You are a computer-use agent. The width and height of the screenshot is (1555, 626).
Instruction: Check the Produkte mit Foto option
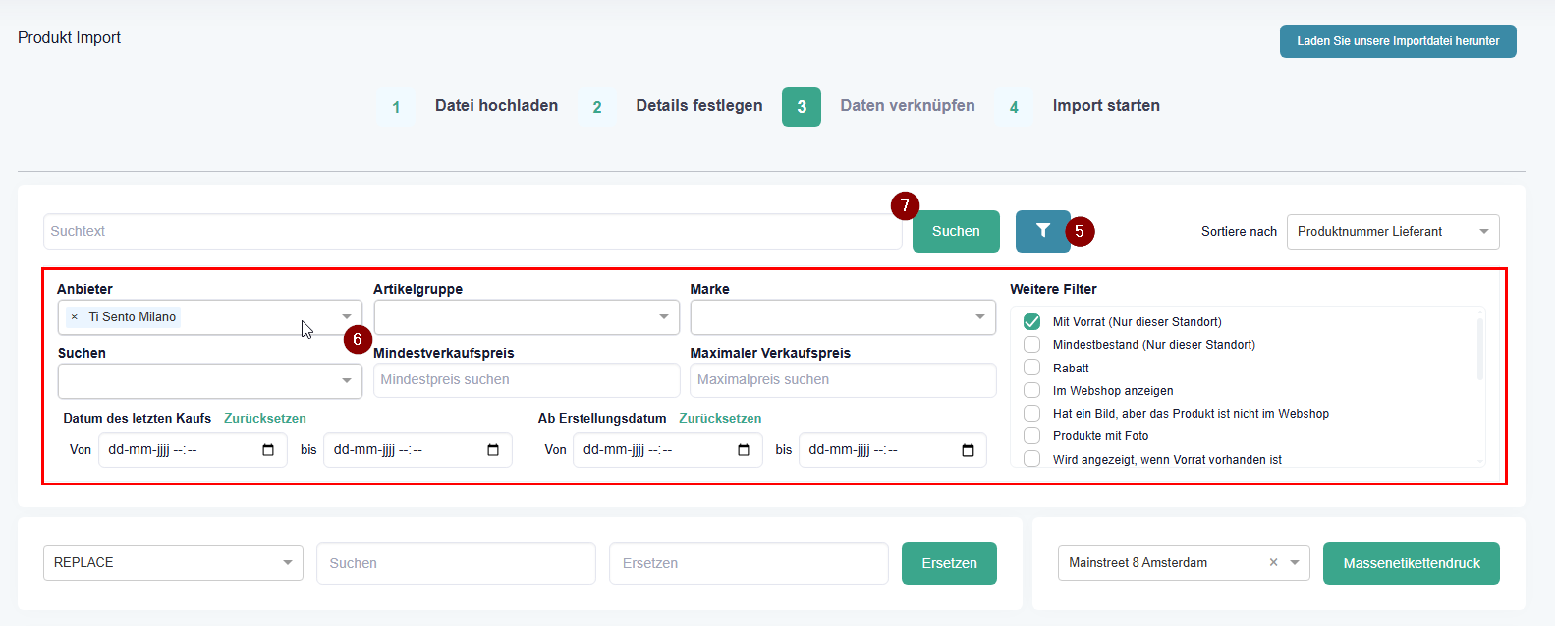[1031, 436]
